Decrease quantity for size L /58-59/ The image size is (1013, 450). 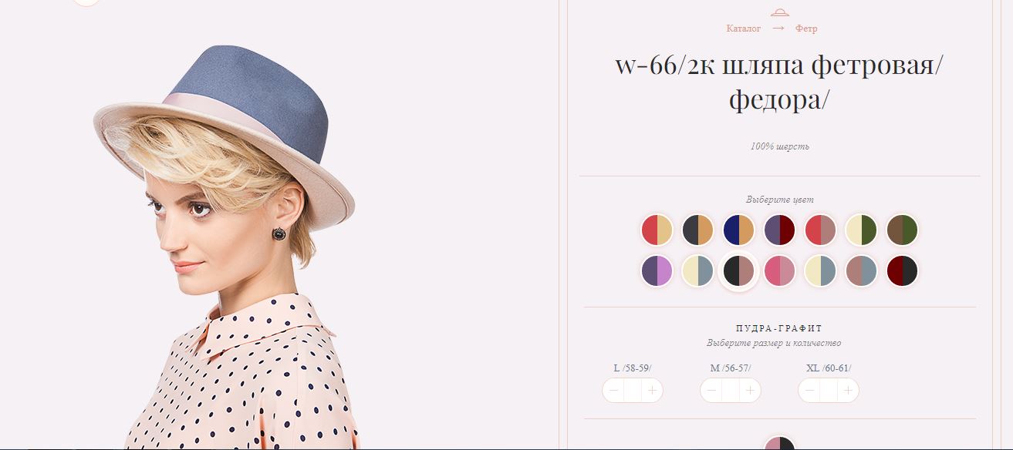pos(613,391)
